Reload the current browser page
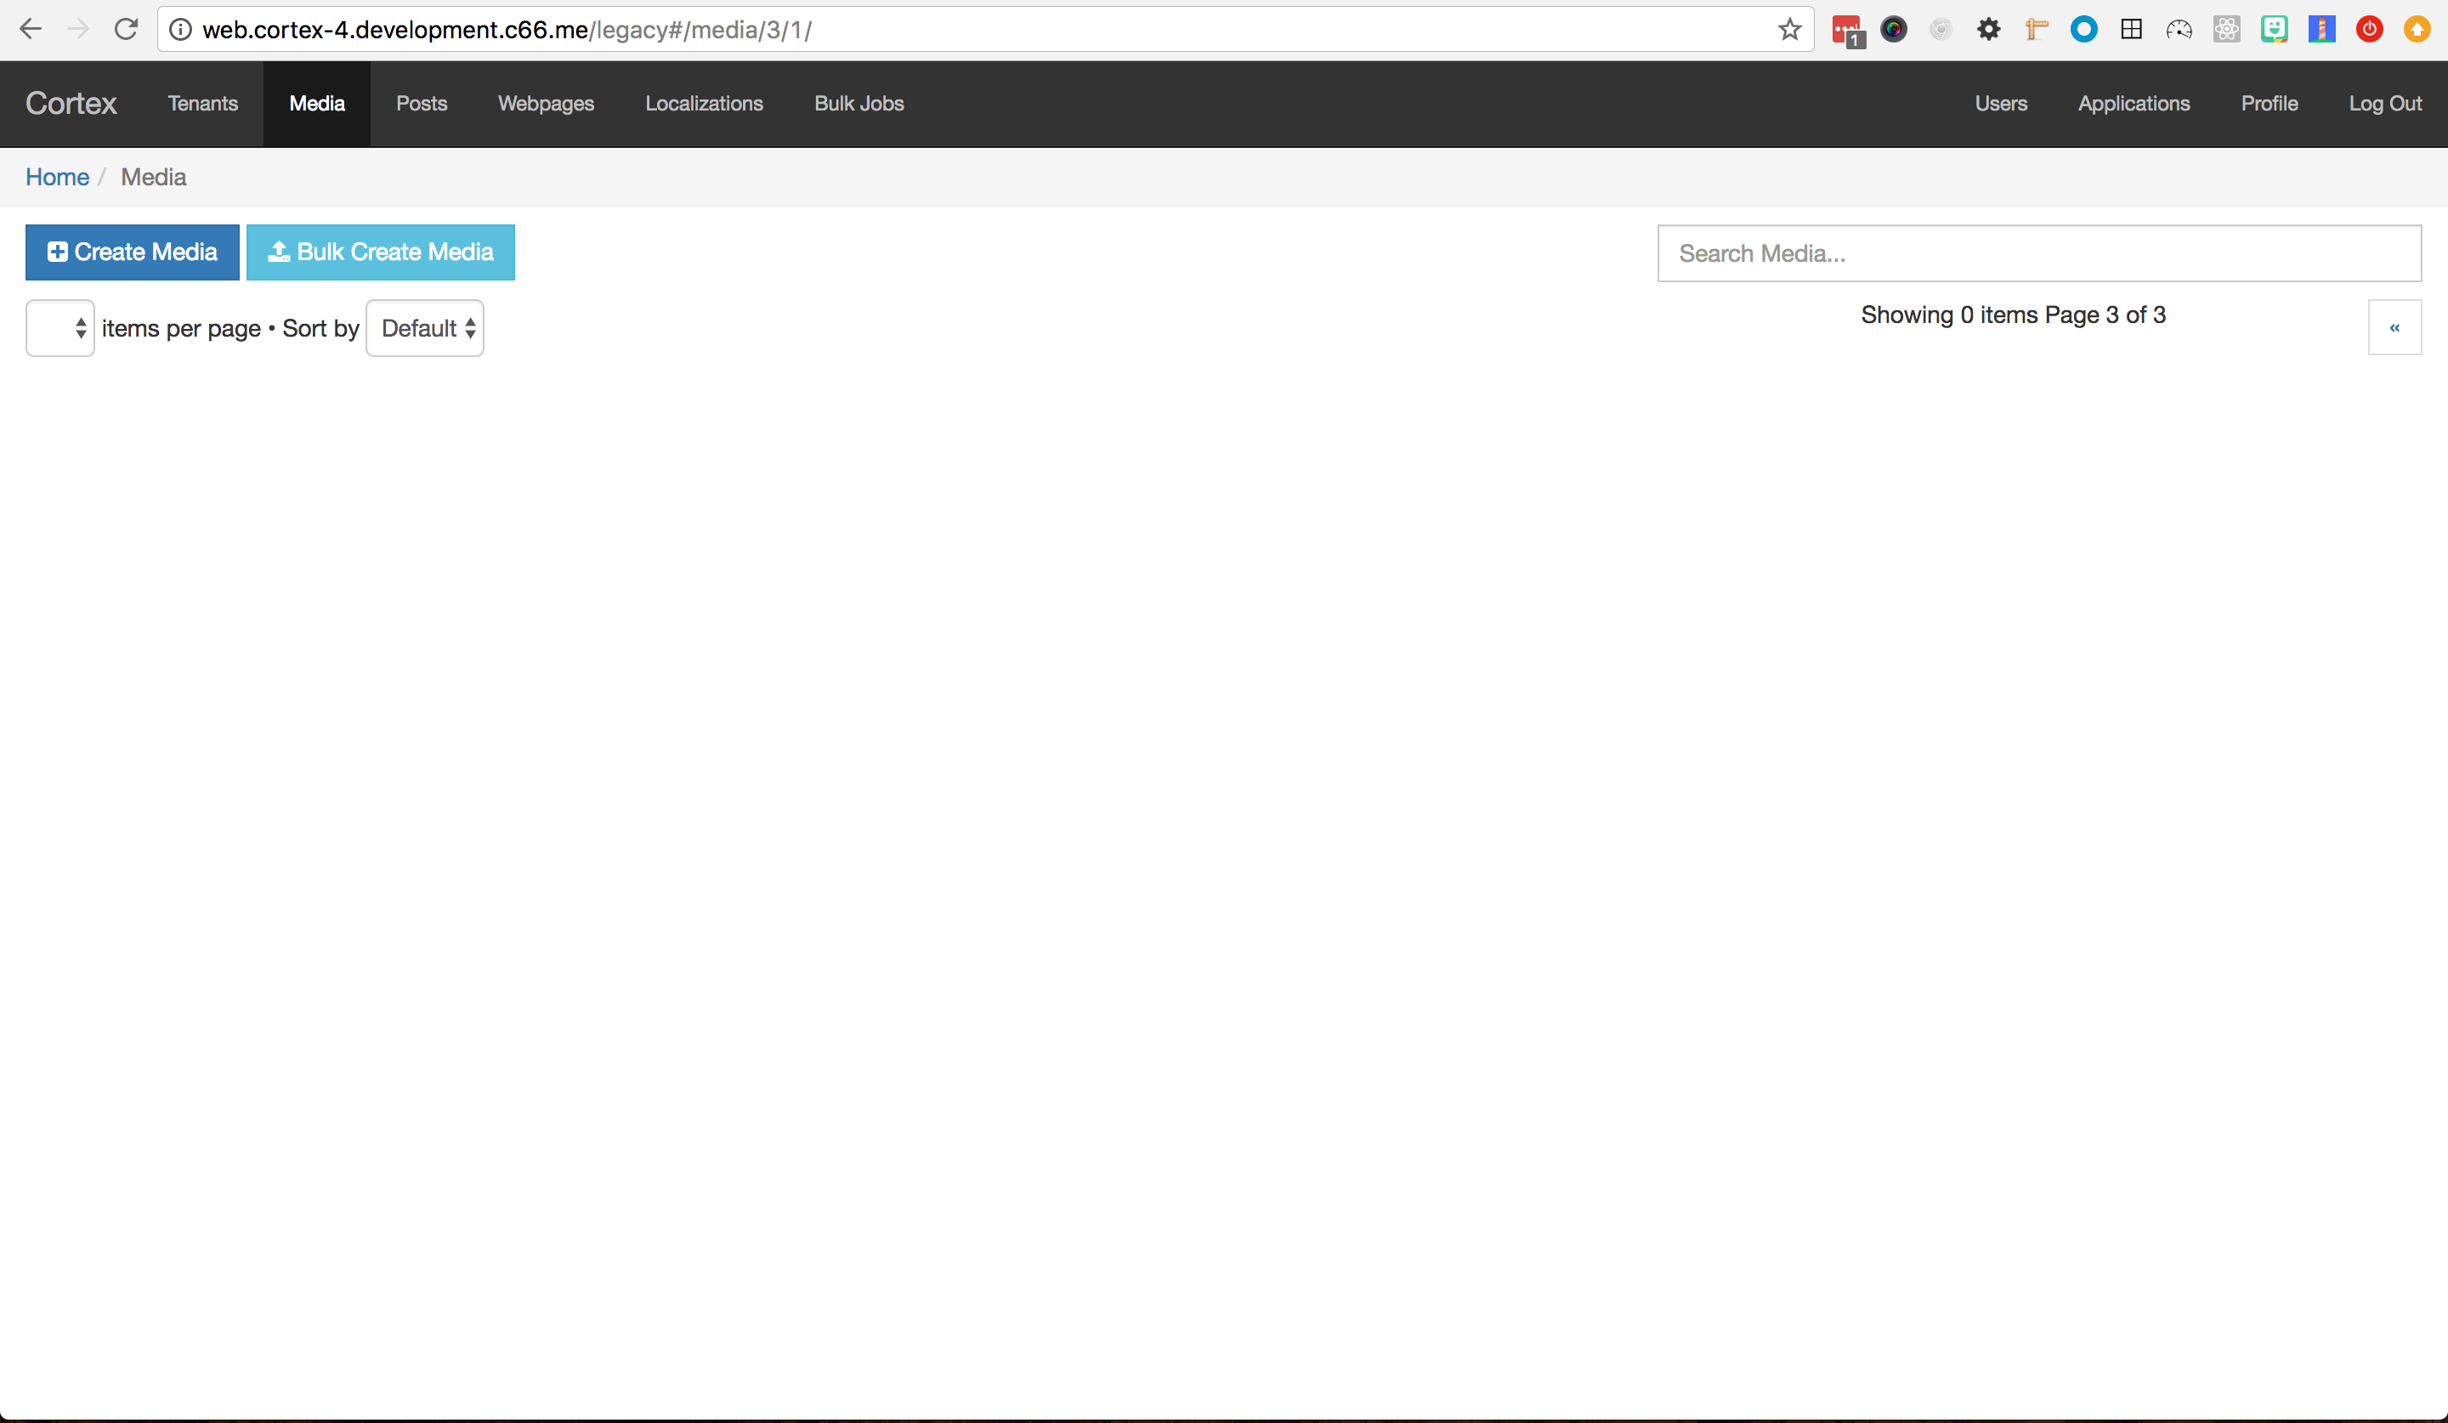Image resolution: width=2448 pixels, height=1423 pixels. 127,29
